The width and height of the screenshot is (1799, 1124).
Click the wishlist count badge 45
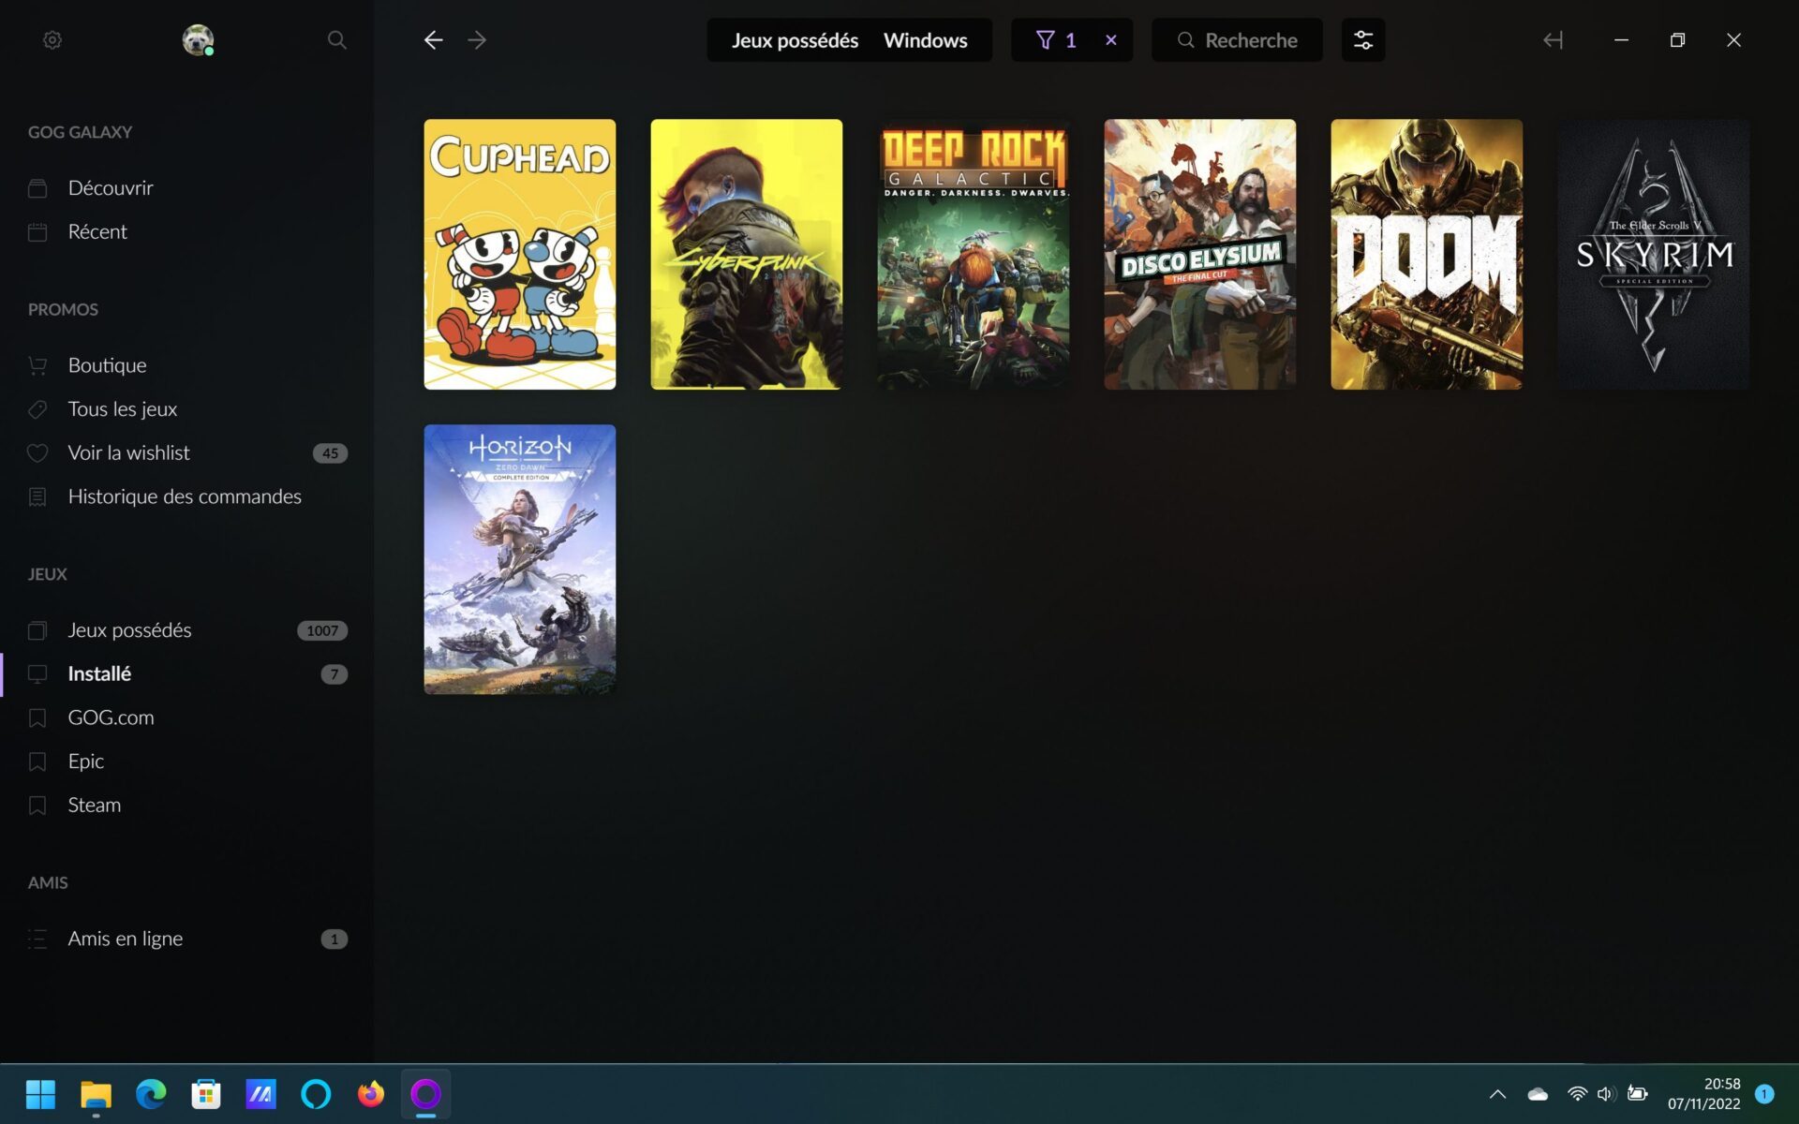click(330, 453)
